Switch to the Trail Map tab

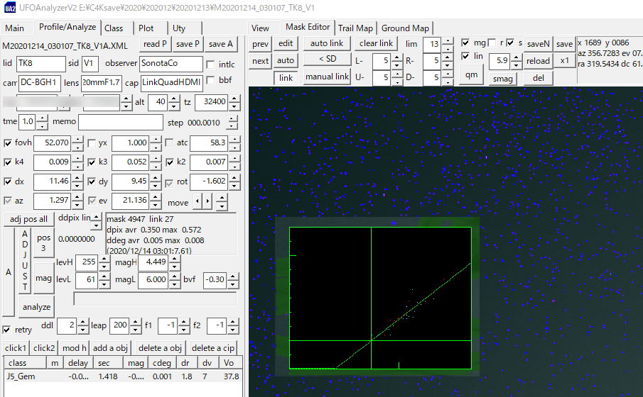click(355, 28)
